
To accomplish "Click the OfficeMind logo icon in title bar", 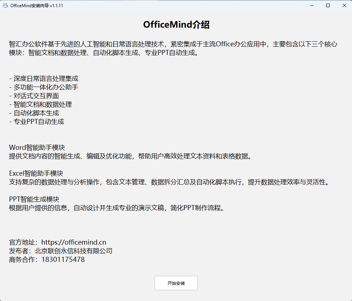I will click(5, 6).
